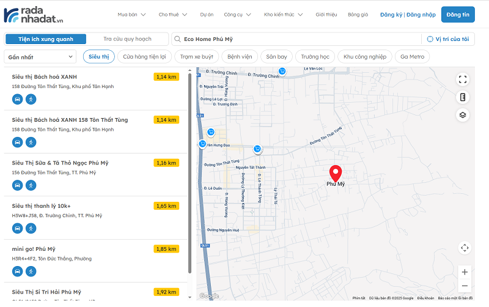Open mini go! Phú Mỹ listing
This screenshot has height=307, width=489.
(x=34, y=249)
